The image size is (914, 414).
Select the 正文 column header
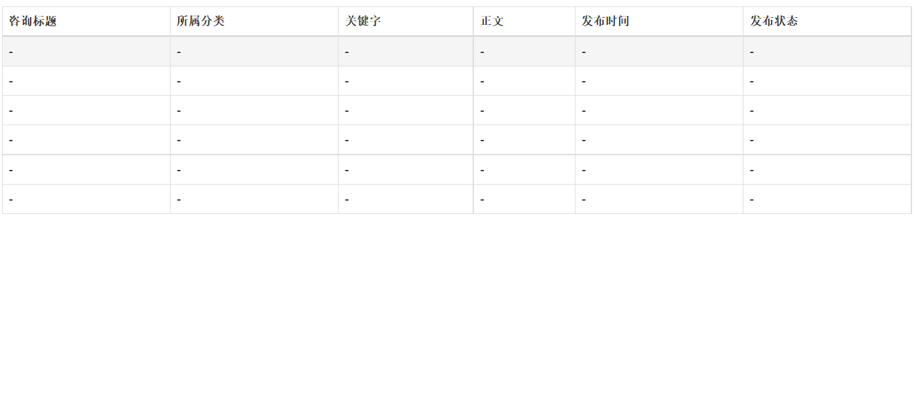[524, 21]
